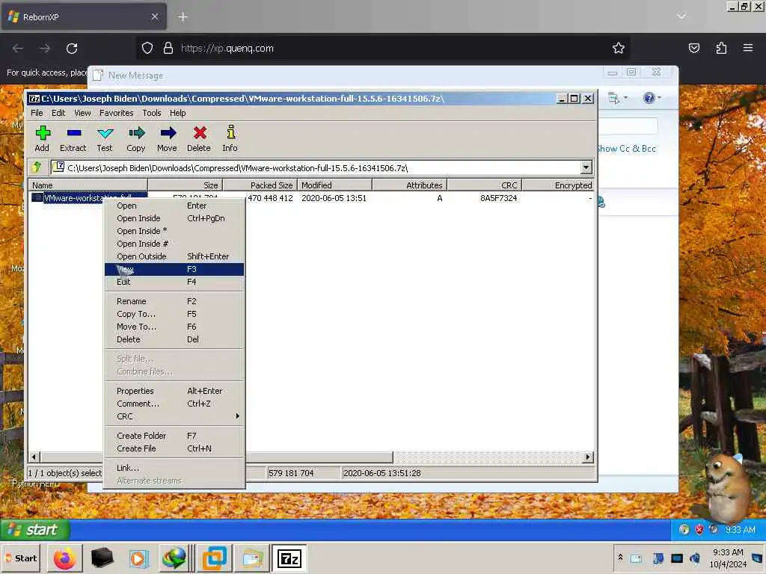Sort by the Encrypted column header
The height and width of the screenshot is (574, 766).
point(558,185)
